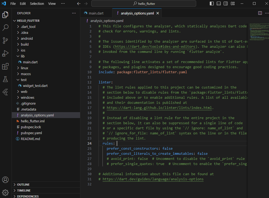Go forward with the right arrow

(x=86, y=3)
